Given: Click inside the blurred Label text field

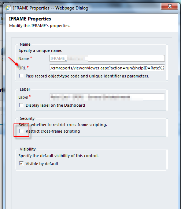Looking at the screenshot, I should tap(107, 97).
